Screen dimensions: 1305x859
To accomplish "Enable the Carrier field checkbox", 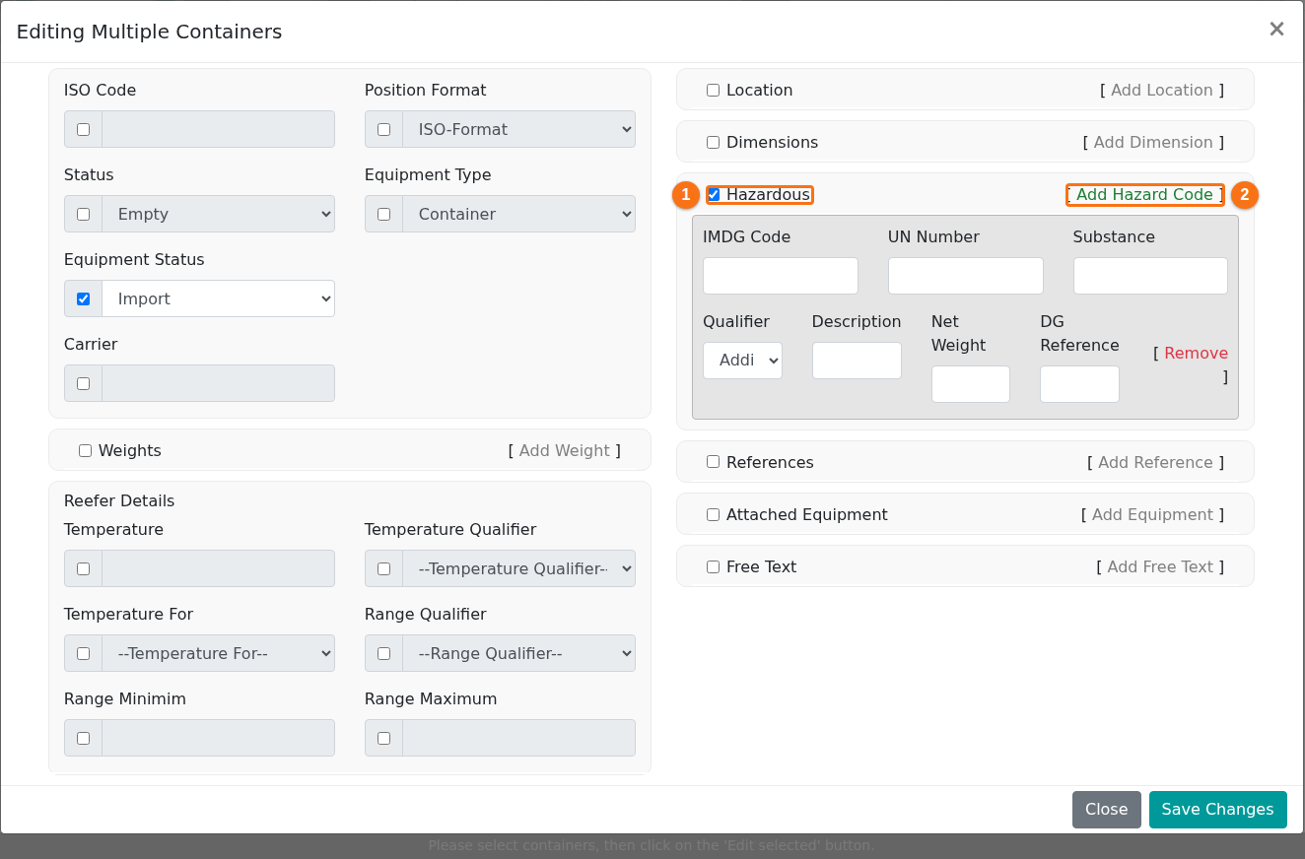I will [83, 383].
